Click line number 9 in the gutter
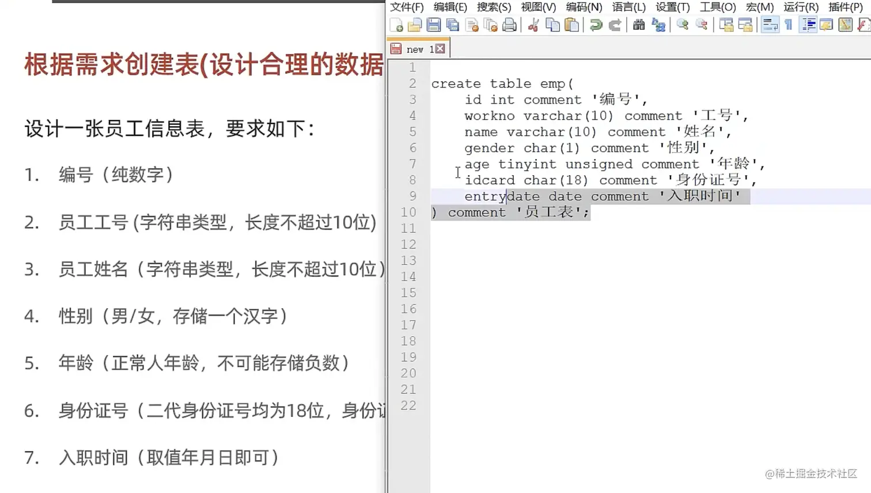 coord(412,196)
